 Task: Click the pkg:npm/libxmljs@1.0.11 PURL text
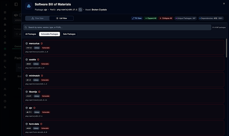click(x=36, y=100)
